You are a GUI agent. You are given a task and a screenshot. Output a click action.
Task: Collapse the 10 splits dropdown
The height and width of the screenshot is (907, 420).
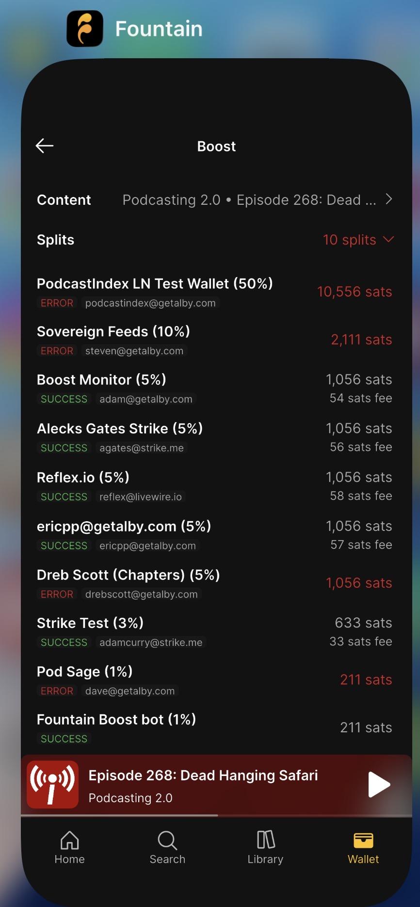click(x=358, y=240)
